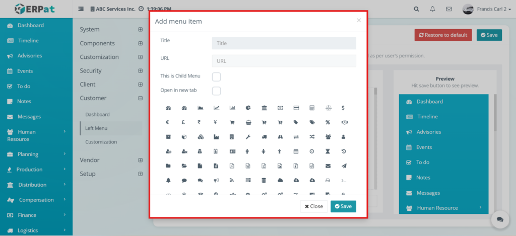
Task: Open Left Menu under Customer settings
Action: tap(96, 128)
